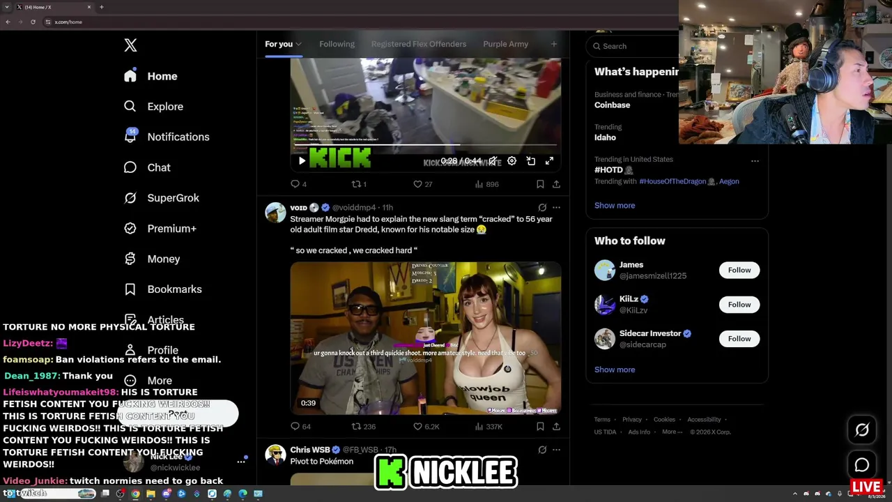Open Profile in the sidebar

coord(151,350)
